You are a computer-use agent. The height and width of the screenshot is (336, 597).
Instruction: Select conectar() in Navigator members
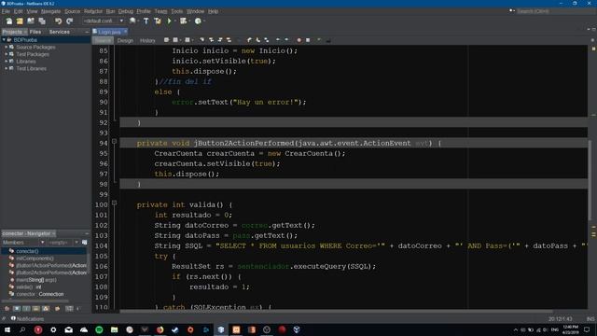tap(27, 251)
